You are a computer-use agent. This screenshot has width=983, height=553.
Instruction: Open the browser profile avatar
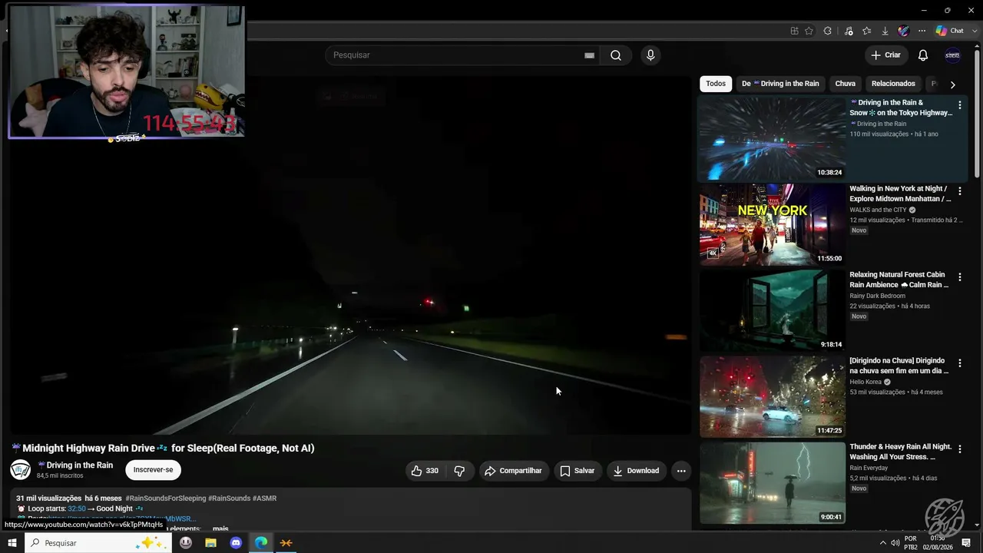904,31
